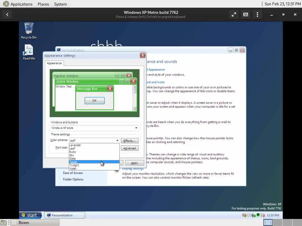302x226 pixels.
Task: Open the System menu
Action: [x=60, y=4]
